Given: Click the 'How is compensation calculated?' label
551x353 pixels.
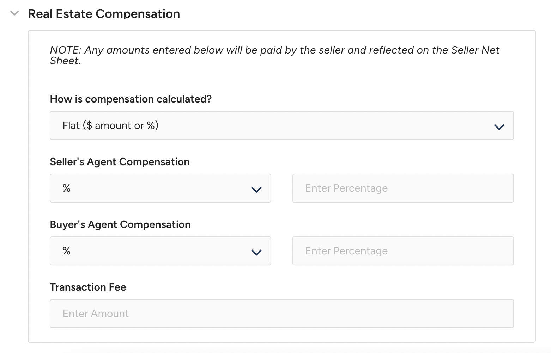Looking at the screenshot, I should click(131, 99).
